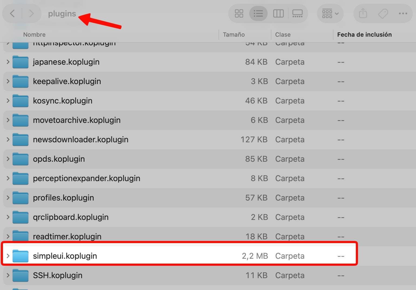416x290 pixels.
Task: Click the back navigation arrow
Action: (x=12, y=13)
